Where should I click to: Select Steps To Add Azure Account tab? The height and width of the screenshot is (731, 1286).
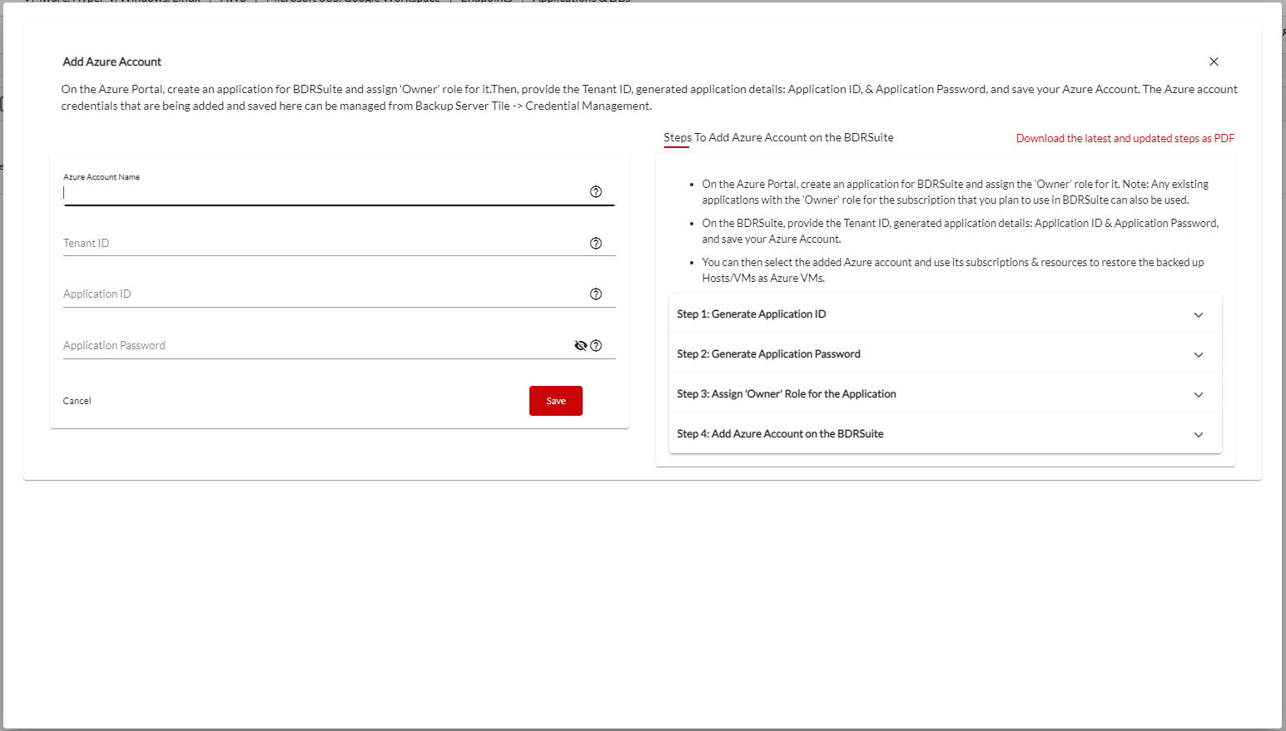(x=778, y=137)
